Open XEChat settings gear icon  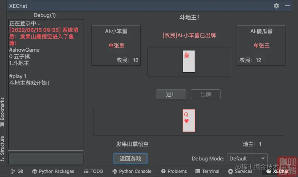(x=276, y=6)
